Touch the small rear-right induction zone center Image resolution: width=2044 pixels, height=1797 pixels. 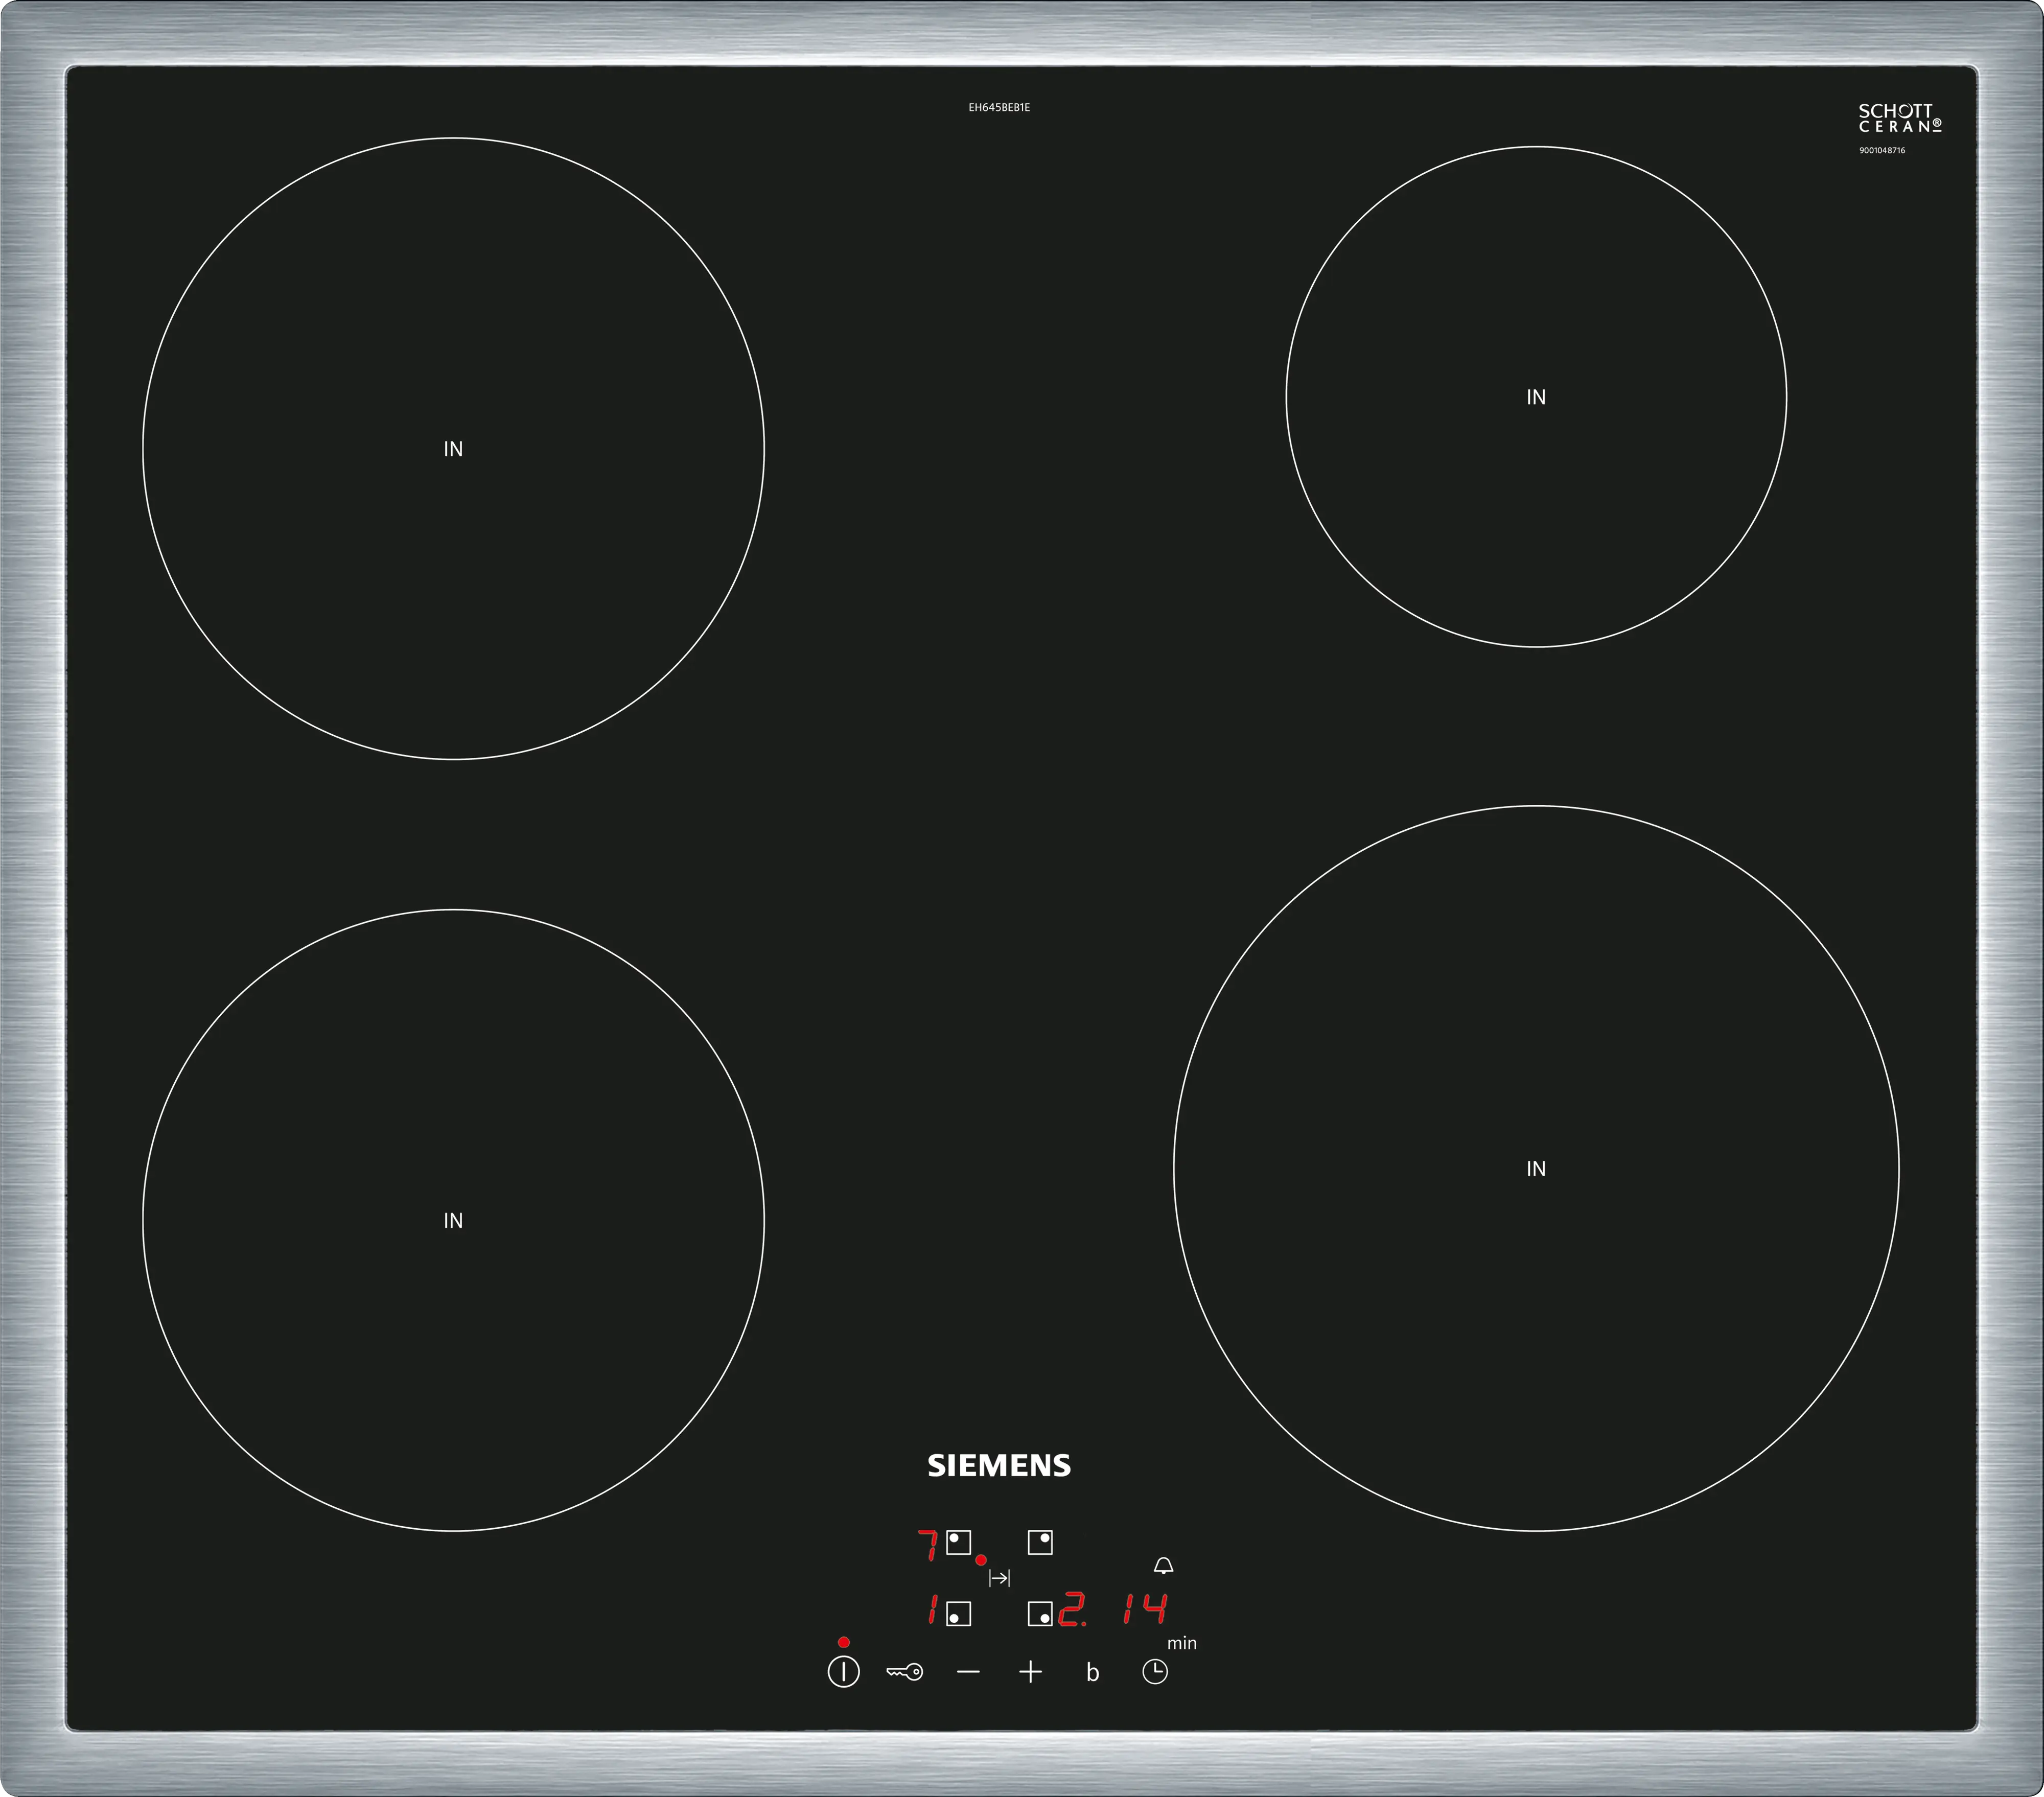[1535, 397]
